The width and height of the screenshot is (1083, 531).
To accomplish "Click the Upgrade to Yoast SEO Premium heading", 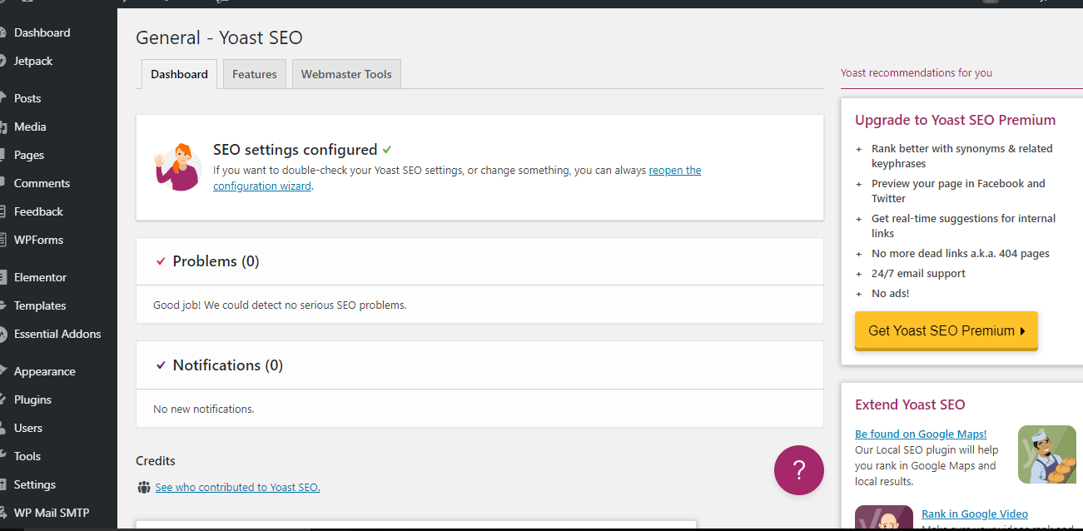I will coord(955,120).
